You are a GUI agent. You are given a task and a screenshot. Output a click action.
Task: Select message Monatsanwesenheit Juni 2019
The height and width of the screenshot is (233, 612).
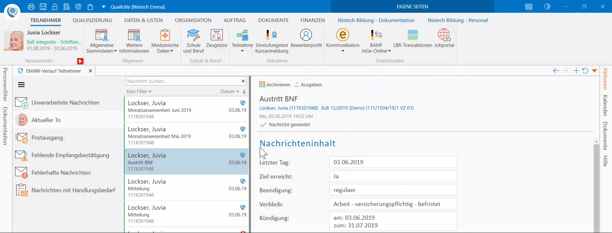coord(186,109)
